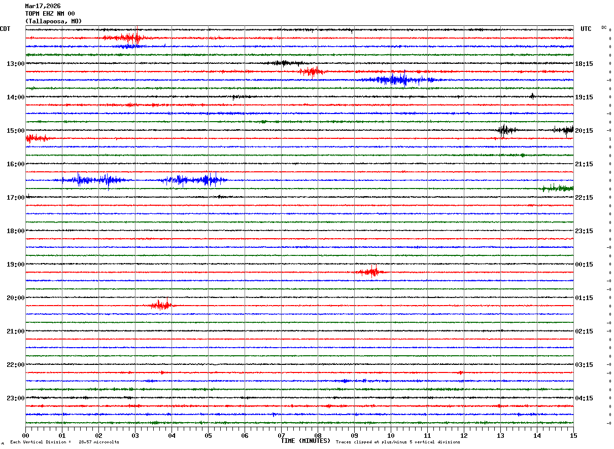The image size is (614, 449).
Task: Select the 19:00 CDT time label
Action: 15,265
